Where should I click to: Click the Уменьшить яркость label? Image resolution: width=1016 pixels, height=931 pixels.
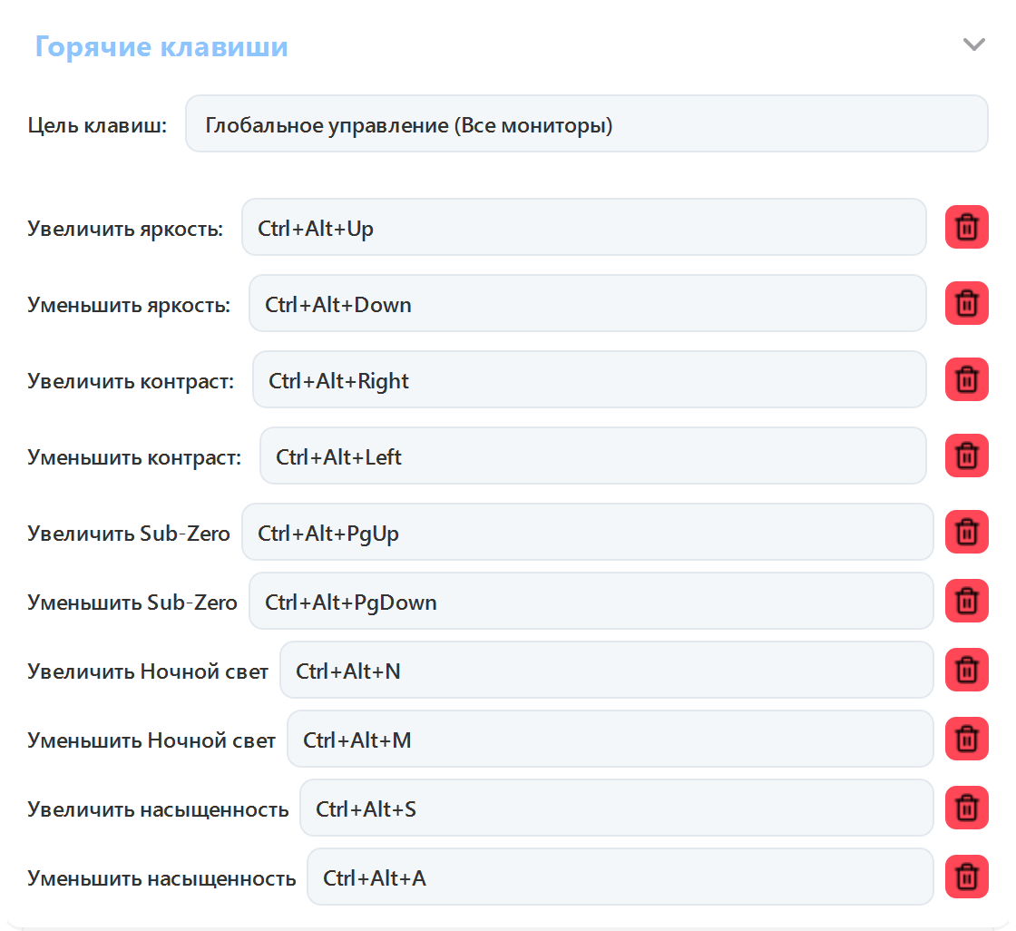(129, 305)
